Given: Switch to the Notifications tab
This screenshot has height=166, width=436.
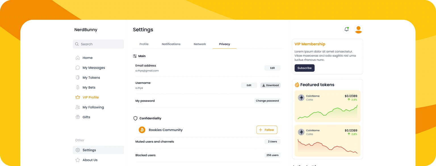Looking at the screenshot, I should [x=171, y=44].
